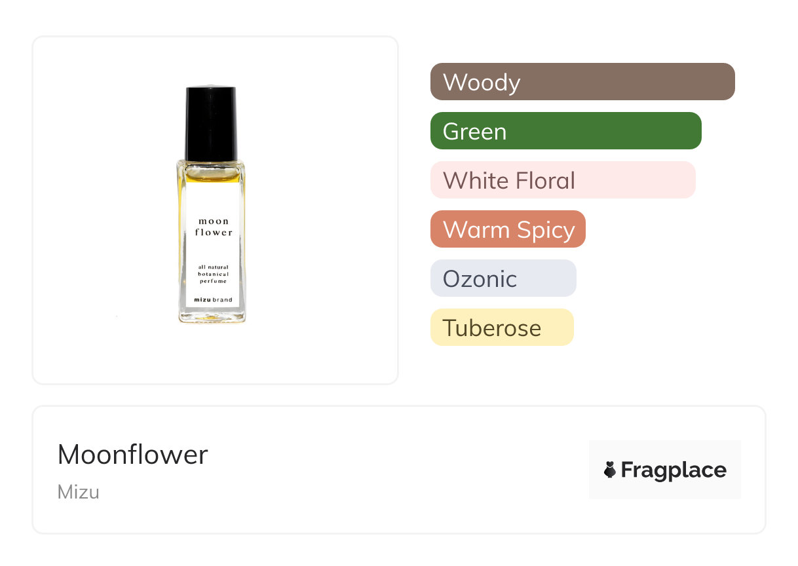Select the Woody accord bar
The image size is (798, 566).
click(x=582, y=82)
